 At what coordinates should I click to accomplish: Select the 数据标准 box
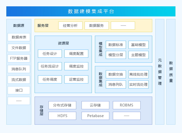coord(116,45)
